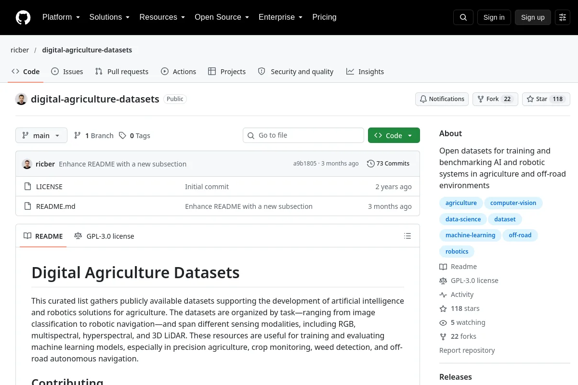View the 73 Commits history
Screen dimensions: 578x385
pos(388,164)
